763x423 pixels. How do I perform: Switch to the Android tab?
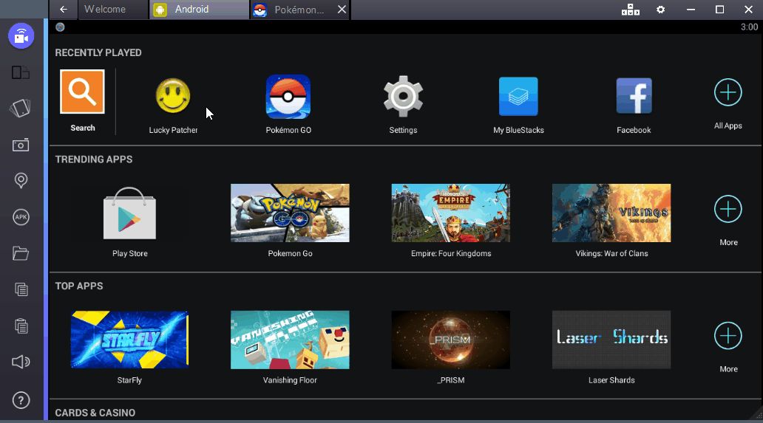point(200,9)
